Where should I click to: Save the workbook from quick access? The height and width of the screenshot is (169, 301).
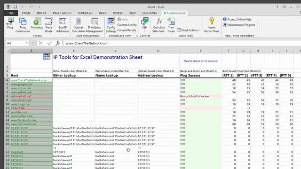pos(15,7)
